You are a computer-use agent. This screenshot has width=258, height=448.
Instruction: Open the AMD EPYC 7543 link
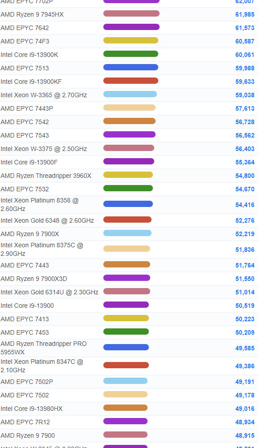(x=25, y=135)
